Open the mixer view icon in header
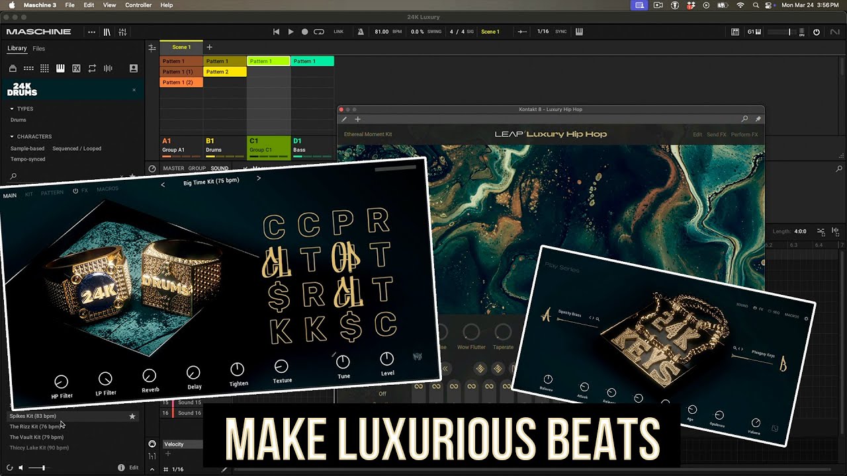847x476 pixels. pos(122,32)
